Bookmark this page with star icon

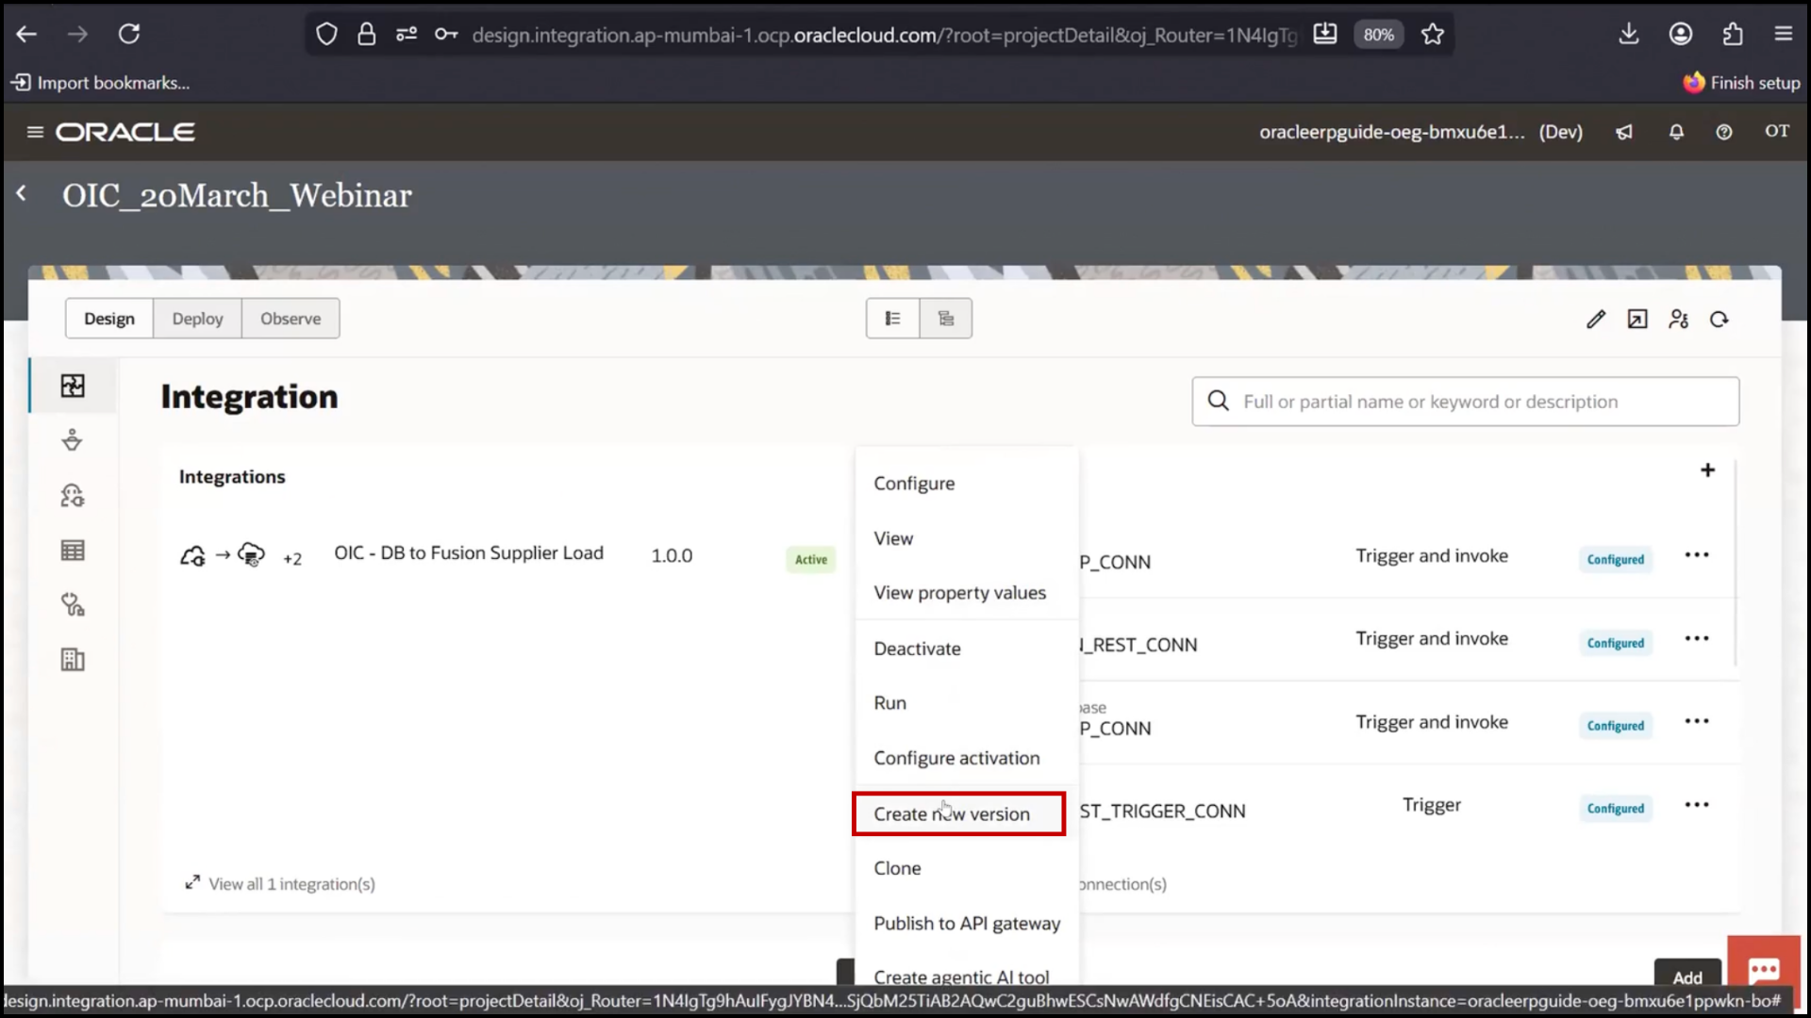[x=1433, y=35]
